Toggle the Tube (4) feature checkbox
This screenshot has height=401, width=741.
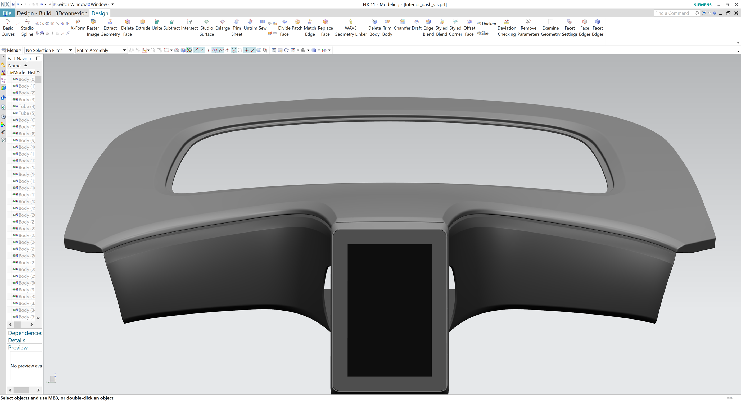(14, 106)
